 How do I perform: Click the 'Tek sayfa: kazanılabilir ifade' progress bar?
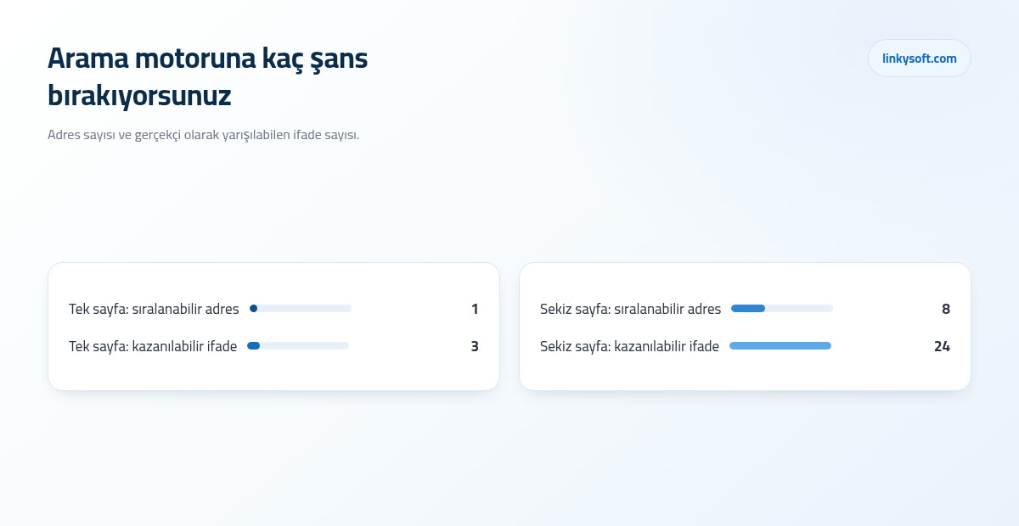click(x=298, y=346)
